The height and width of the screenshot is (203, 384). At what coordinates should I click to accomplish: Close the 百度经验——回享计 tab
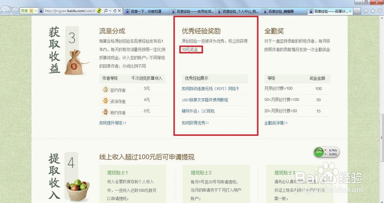pos(350,11)
